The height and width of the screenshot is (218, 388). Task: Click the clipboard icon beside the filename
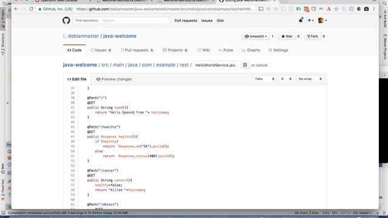245,65
